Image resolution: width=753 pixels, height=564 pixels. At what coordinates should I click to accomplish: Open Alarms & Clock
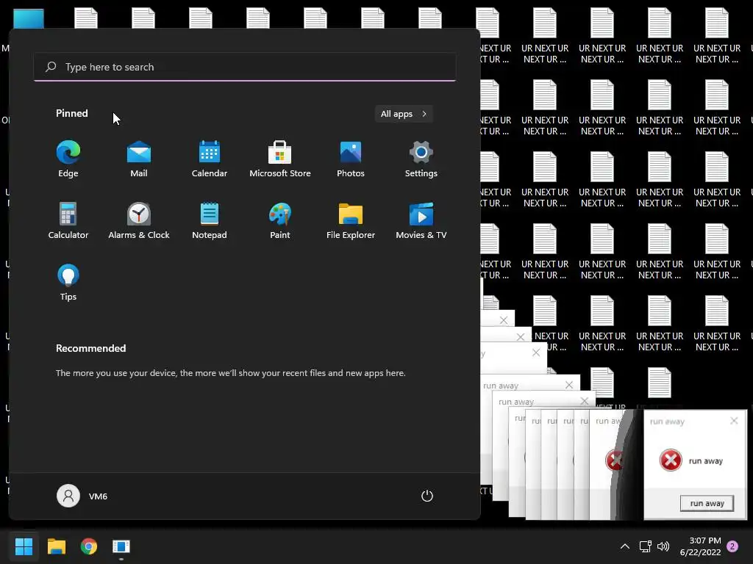pyautogui.click(x=139, y=220)
